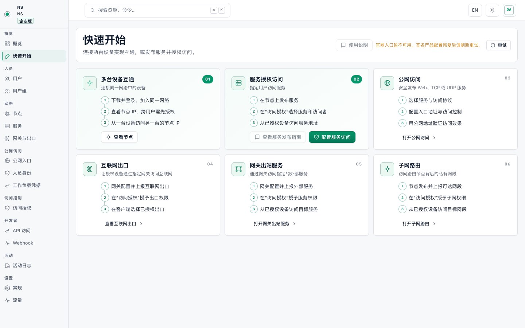The width and height of the screenshot is (525, 328).
Task: Click the 官网入口暂不可用 warning message
Action: (x=429, y=45)
